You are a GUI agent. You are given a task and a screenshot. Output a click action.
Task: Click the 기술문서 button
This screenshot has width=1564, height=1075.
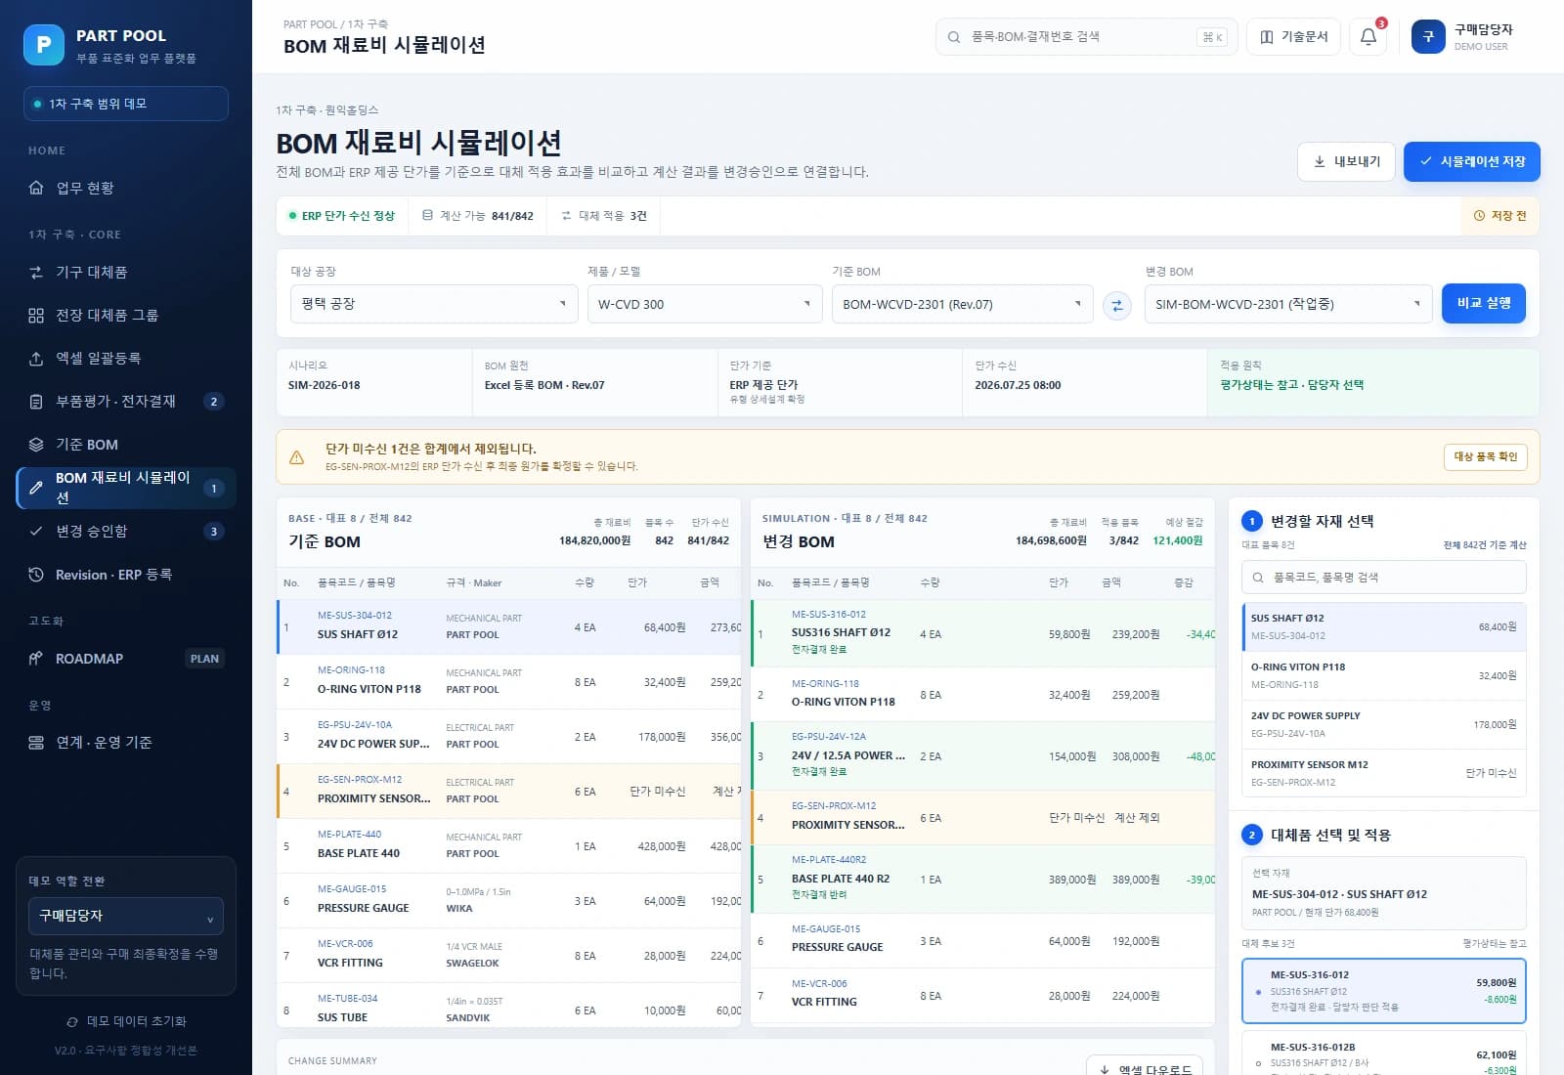tap(1292, 37)
